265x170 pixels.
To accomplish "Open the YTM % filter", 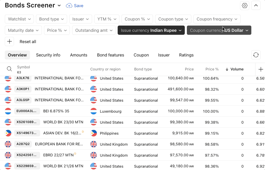I will [107, 19].
